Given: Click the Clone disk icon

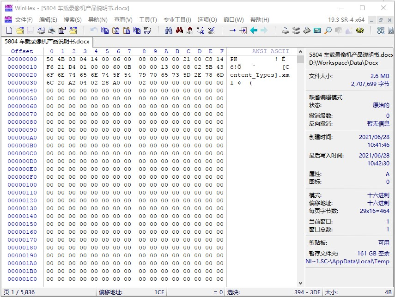Looking at the screenshot, I should pos(296,30).
